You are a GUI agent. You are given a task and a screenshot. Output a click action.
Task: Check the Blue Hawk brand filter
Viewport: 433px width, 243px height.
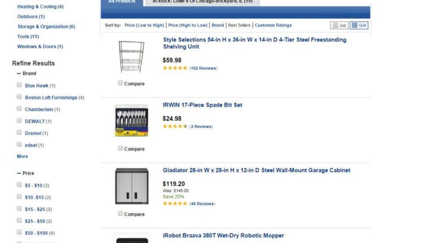pyautogui.click(x=20, y=85)
